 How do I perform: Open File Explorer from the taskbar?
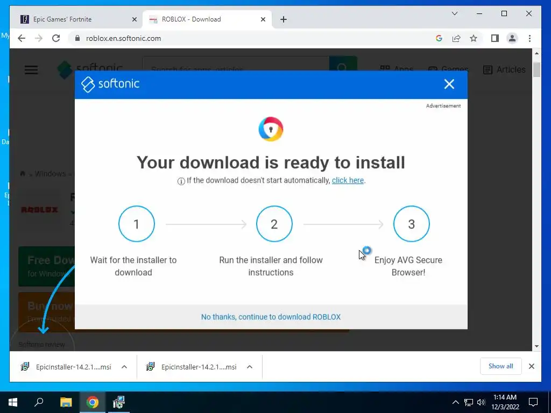pyautogui.click(x=66, y=402)
